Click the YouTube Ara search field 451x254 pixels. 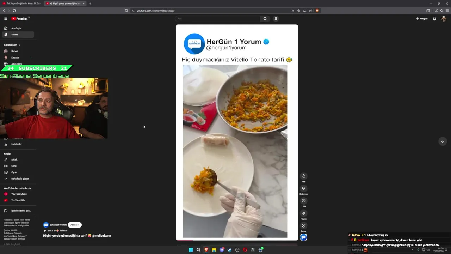pos(218,19)
